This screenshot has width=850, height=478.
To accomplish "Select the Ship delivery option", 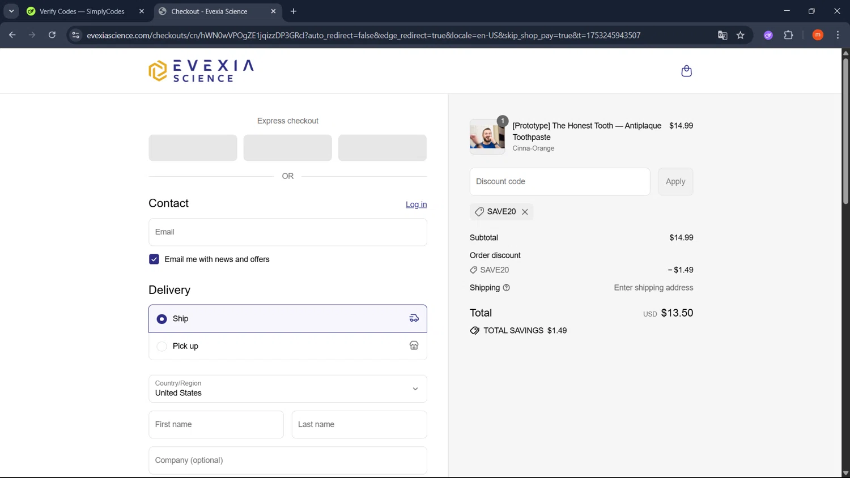I will click(288, 319).
